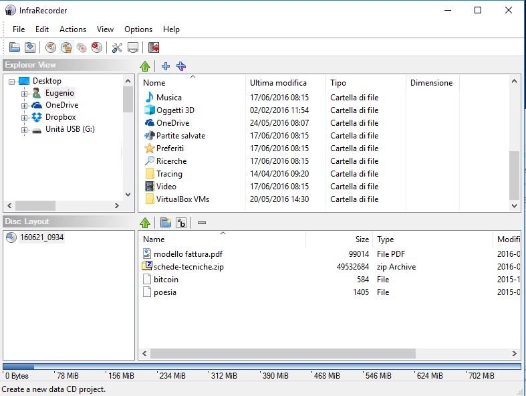Create new folder in Disc Layout toolbar
Viewport: 526px width, 396px height.
[166, 222]
